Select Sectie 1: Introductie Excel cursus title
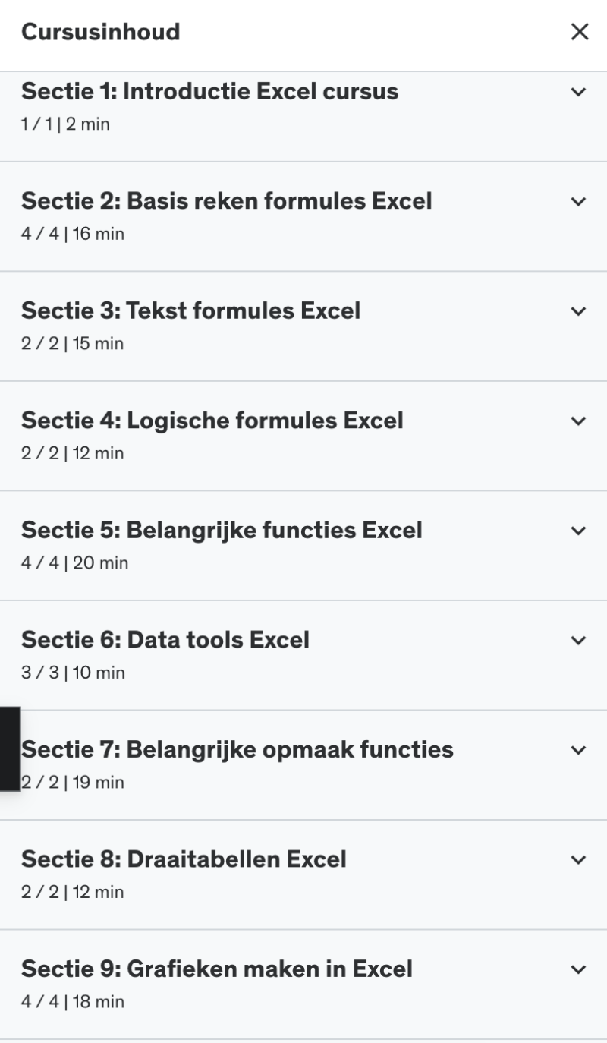The width and height of the screenshot is (607, 1043). pyautogui.click(x=209, y=92)
